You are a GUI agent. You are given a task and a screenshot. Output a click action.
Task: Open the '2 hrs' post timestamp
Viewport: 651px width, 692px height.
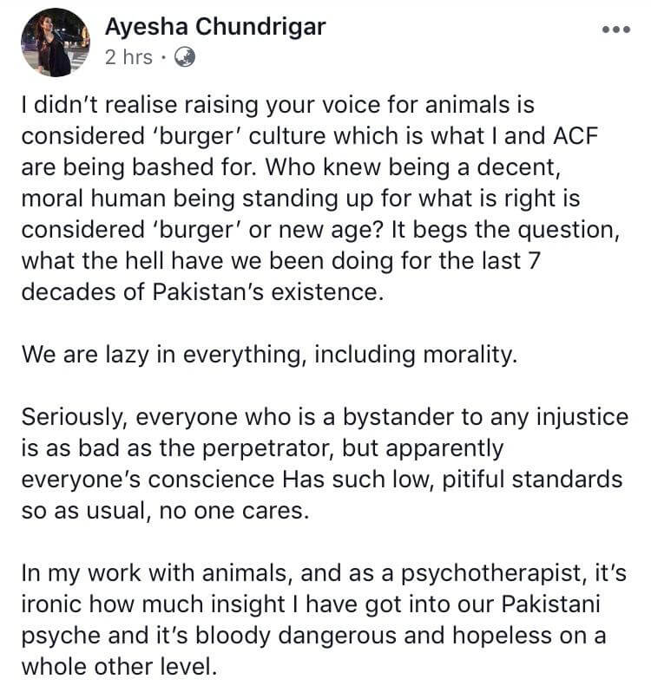[128, 57]
